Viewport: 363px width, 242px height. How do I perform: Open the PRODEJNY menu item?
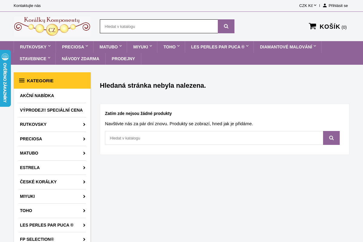pyautogui.click(x=123, y=59)
